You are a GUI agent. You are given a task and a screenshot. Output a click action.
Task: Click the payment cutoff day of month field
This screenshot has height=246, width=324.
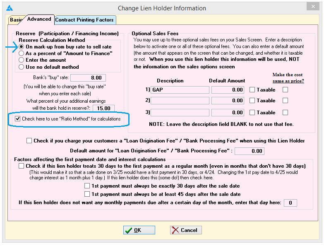(290, 203)
